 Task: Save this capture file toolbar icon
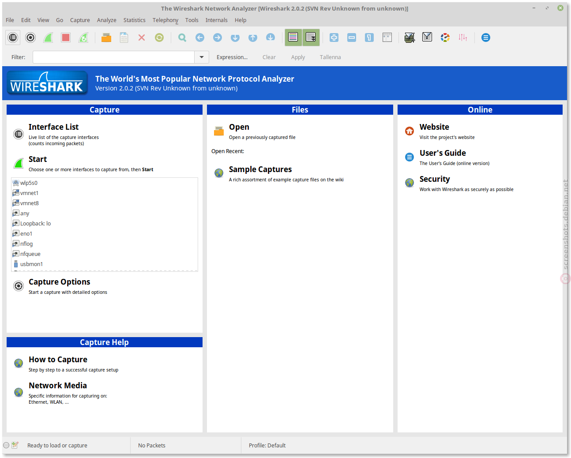click(x=124, y=38)
